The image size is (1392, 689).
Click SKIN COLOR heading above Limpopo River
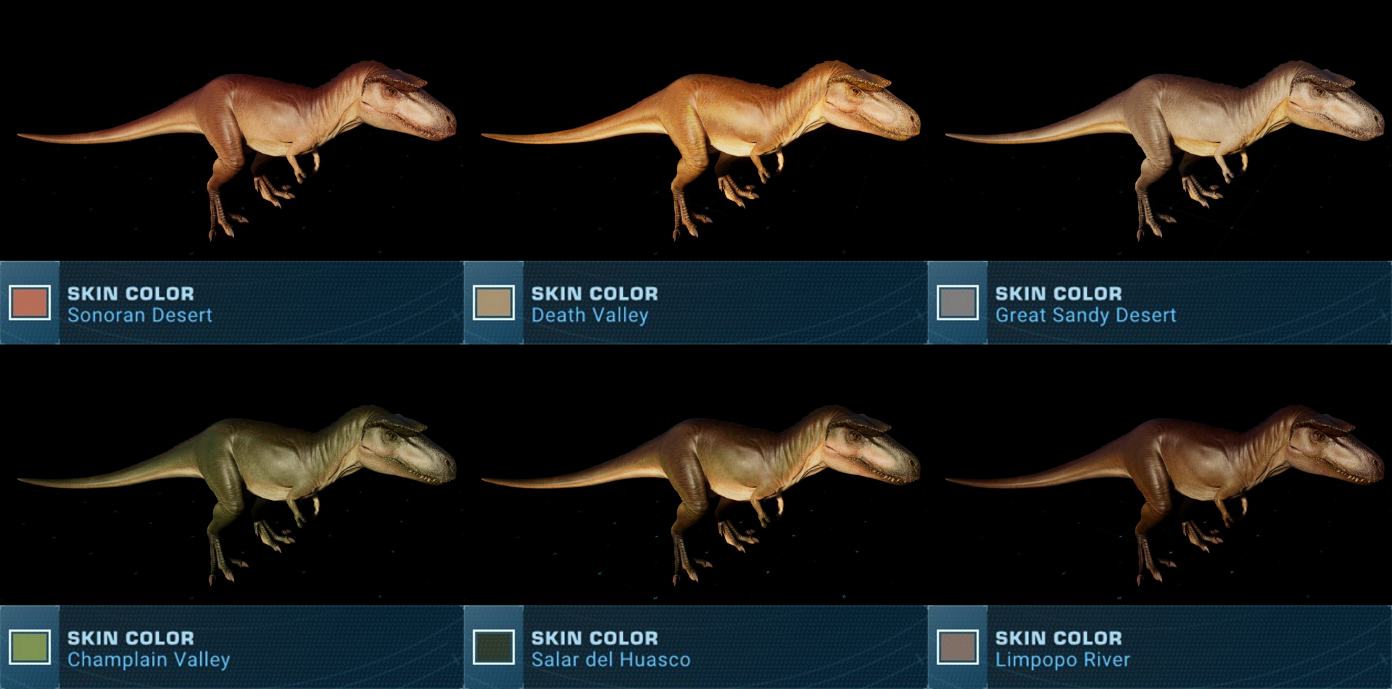point(1058,638)
